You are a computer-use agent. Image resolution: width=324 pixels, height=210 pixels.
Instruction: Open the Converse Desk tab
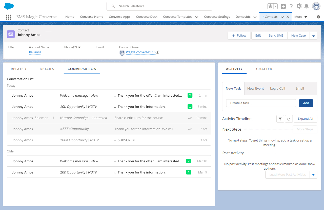tap(147, 17)
